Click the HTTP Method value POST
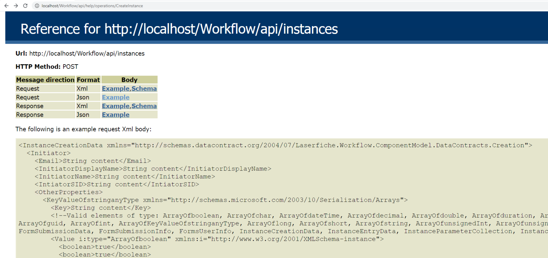The image size is (548, 258). (70, 66)
